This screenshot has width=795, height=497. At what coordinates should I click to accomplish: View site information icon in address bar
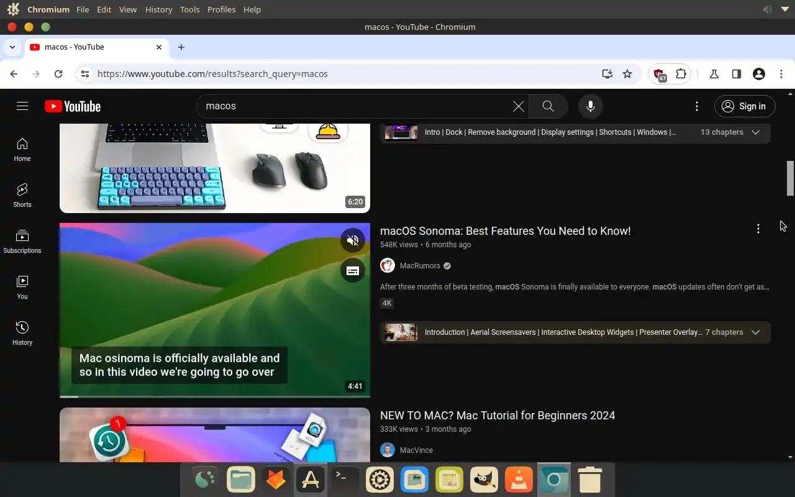click(86, 74)
